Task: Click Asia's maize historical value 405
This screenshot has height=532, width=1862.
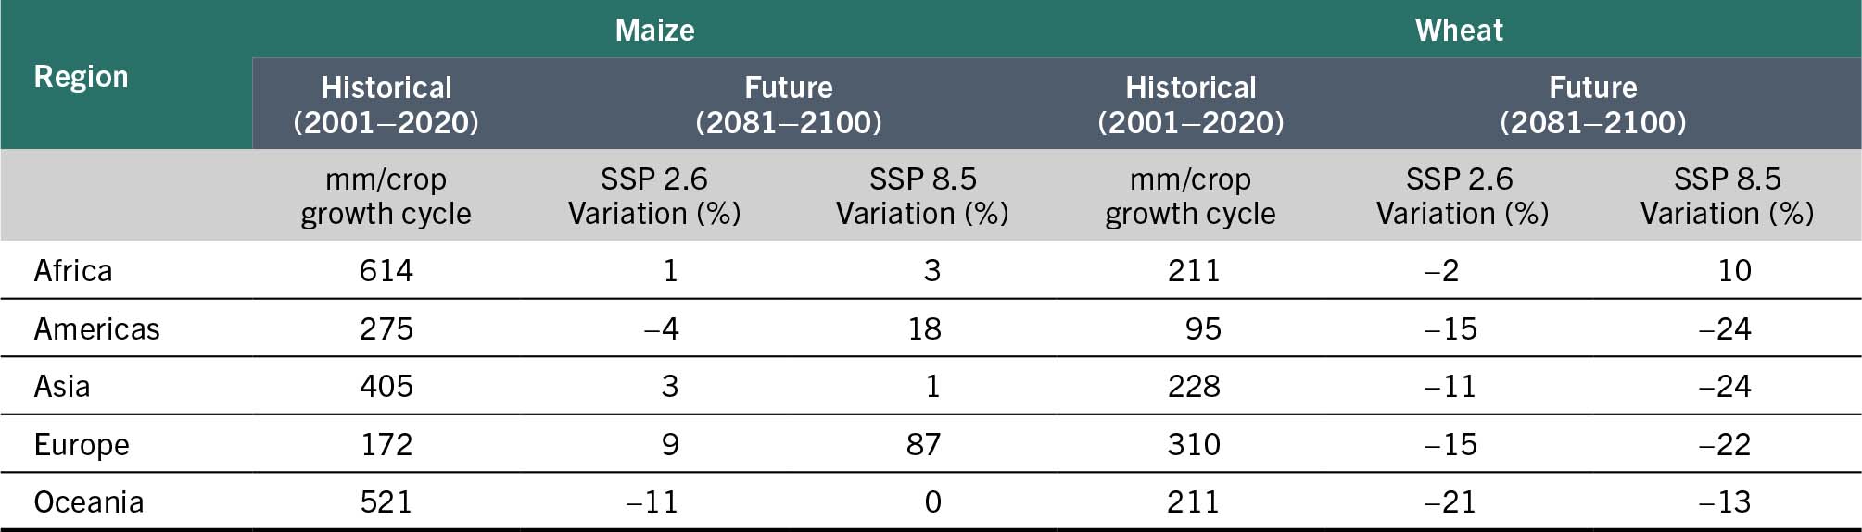Action: click(x=386, y=387)
